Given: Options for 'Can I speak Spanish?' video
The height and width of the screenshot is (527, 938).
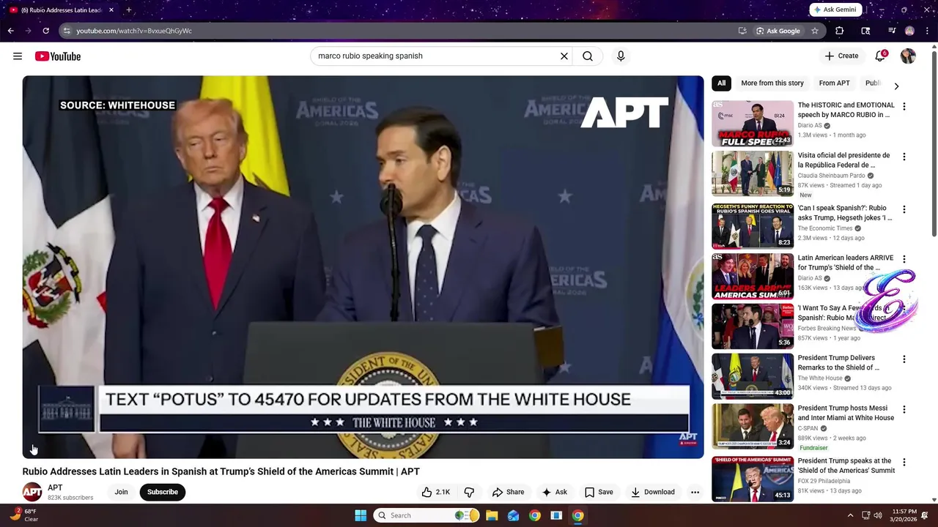Looking at the screenshot, I should point(904,209).
